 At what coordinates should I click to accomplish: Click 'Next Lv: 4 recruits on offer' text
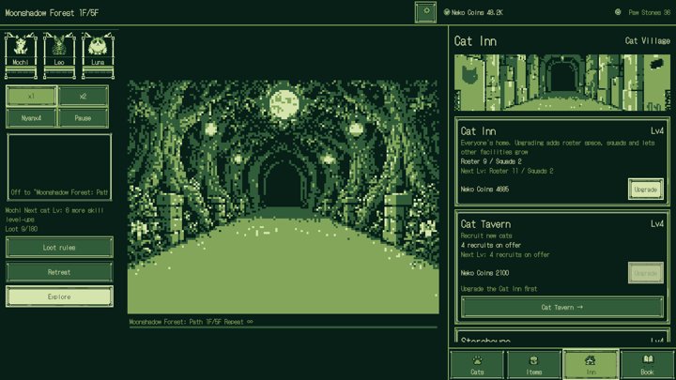[505, 254]
